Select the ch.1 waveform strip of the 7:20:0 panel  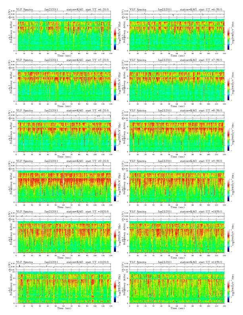point(64,65)
